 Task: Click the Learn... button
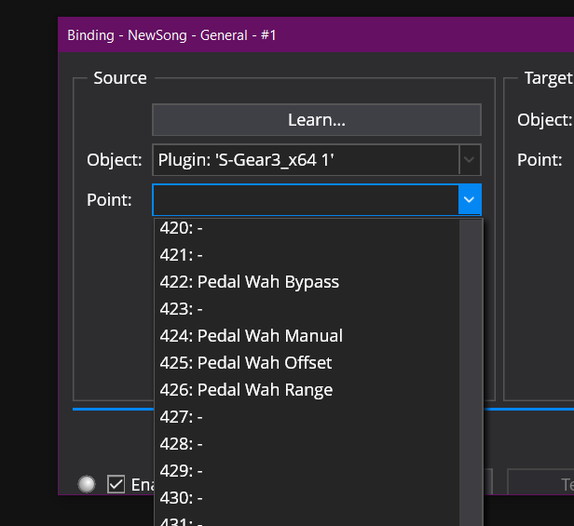317,120
